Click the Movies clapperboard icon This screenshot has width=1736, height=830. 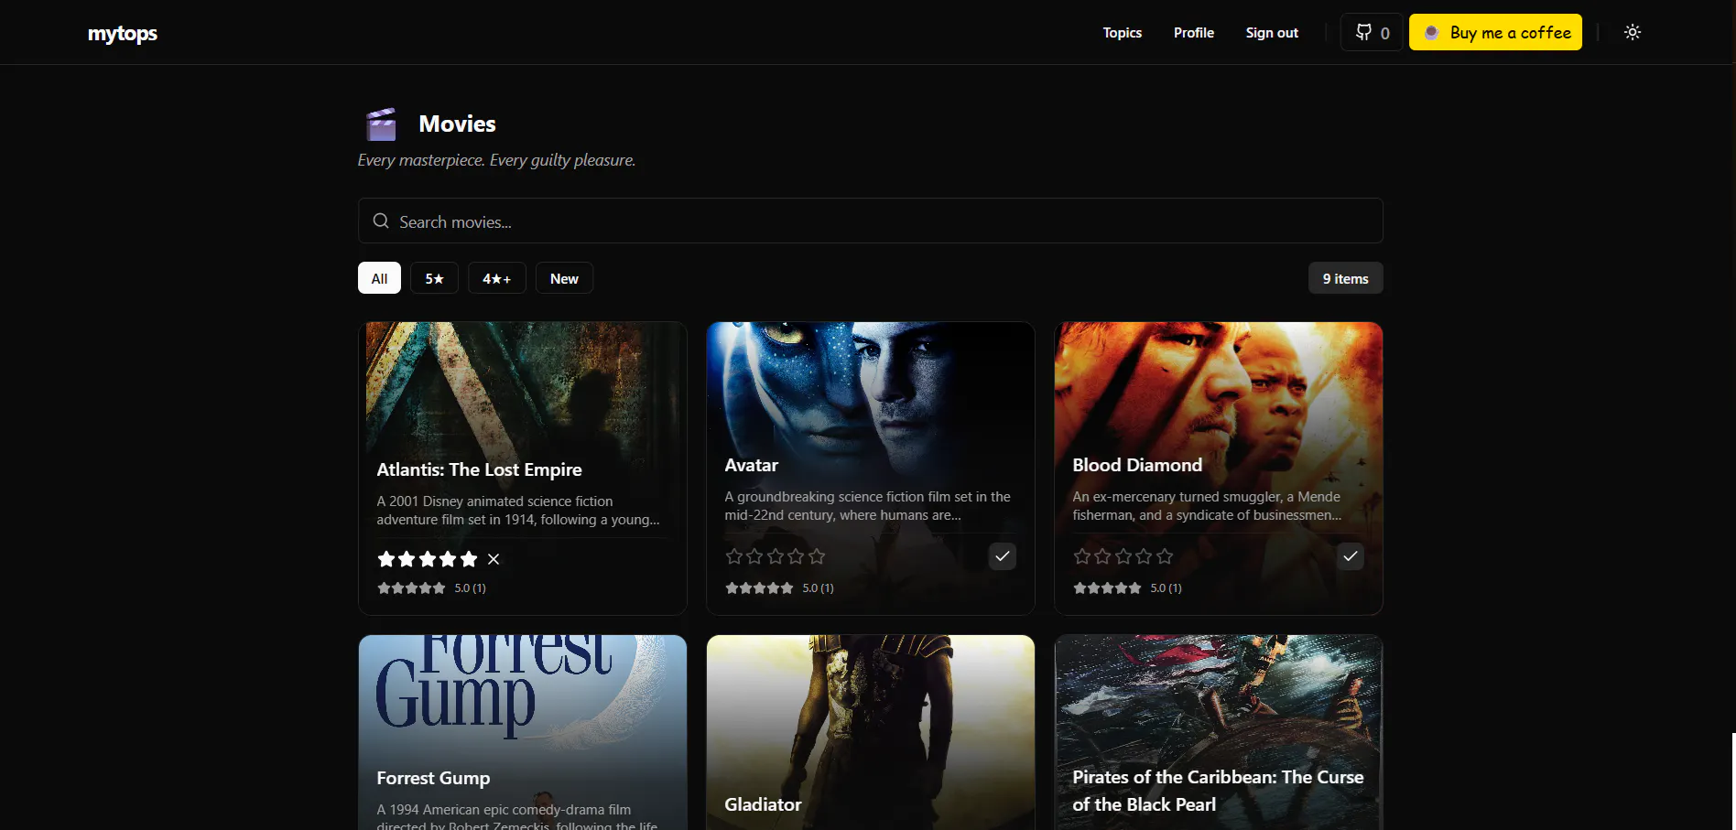pyautogui.click(x=381, y=124)
